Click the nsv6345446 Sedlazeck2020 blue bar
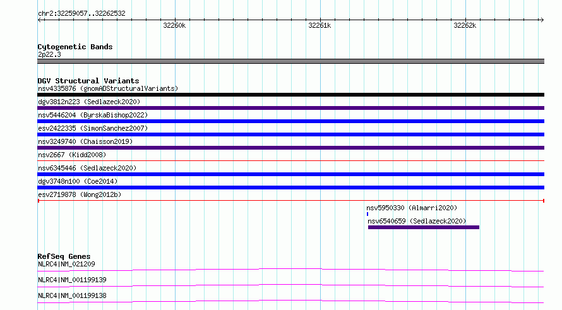This screenshot has width=562, height=310. pyautogui.click(x=290, y=174)
